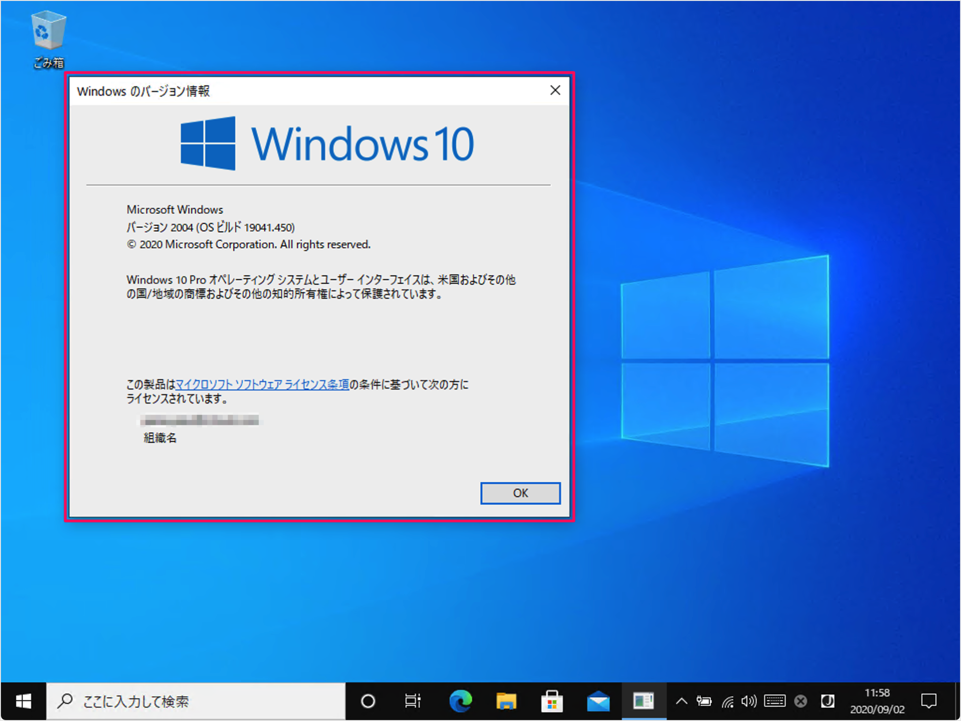Open the Microsoft Software License Terms link
The image size is (961, 721).
pos(262,385)
